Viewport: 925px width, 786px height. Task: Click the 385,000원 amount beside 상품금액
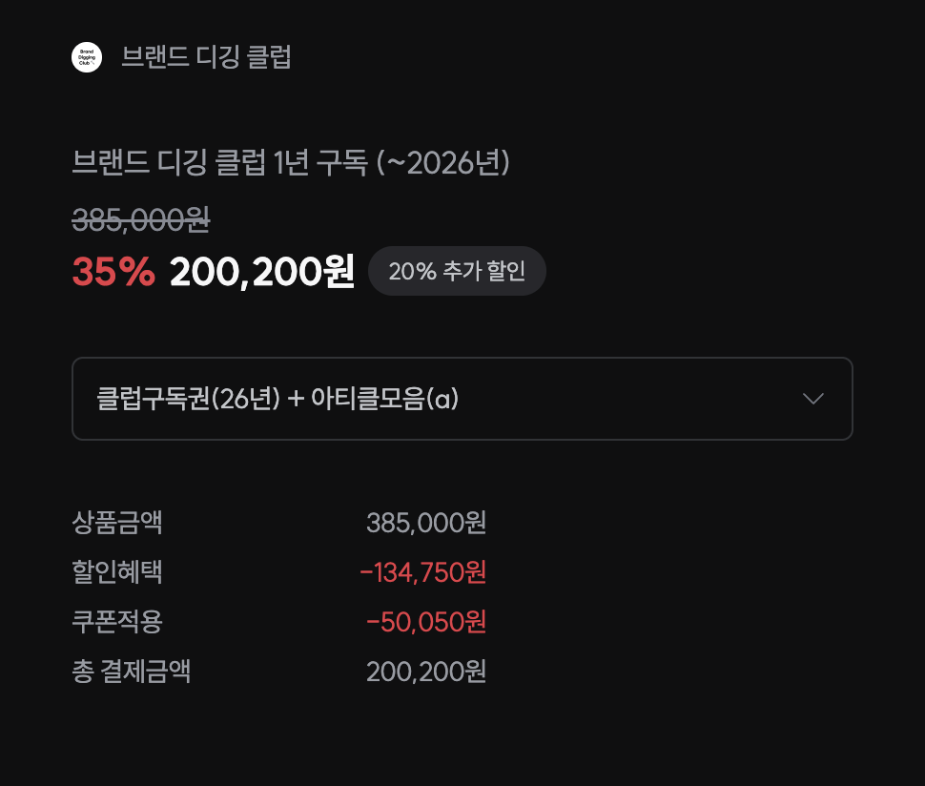(x=426, y=523)
